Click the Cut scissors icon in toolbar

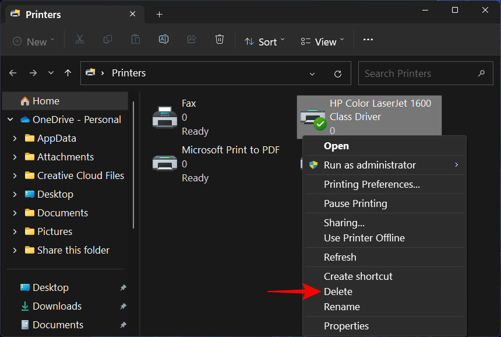coord(80,40)
